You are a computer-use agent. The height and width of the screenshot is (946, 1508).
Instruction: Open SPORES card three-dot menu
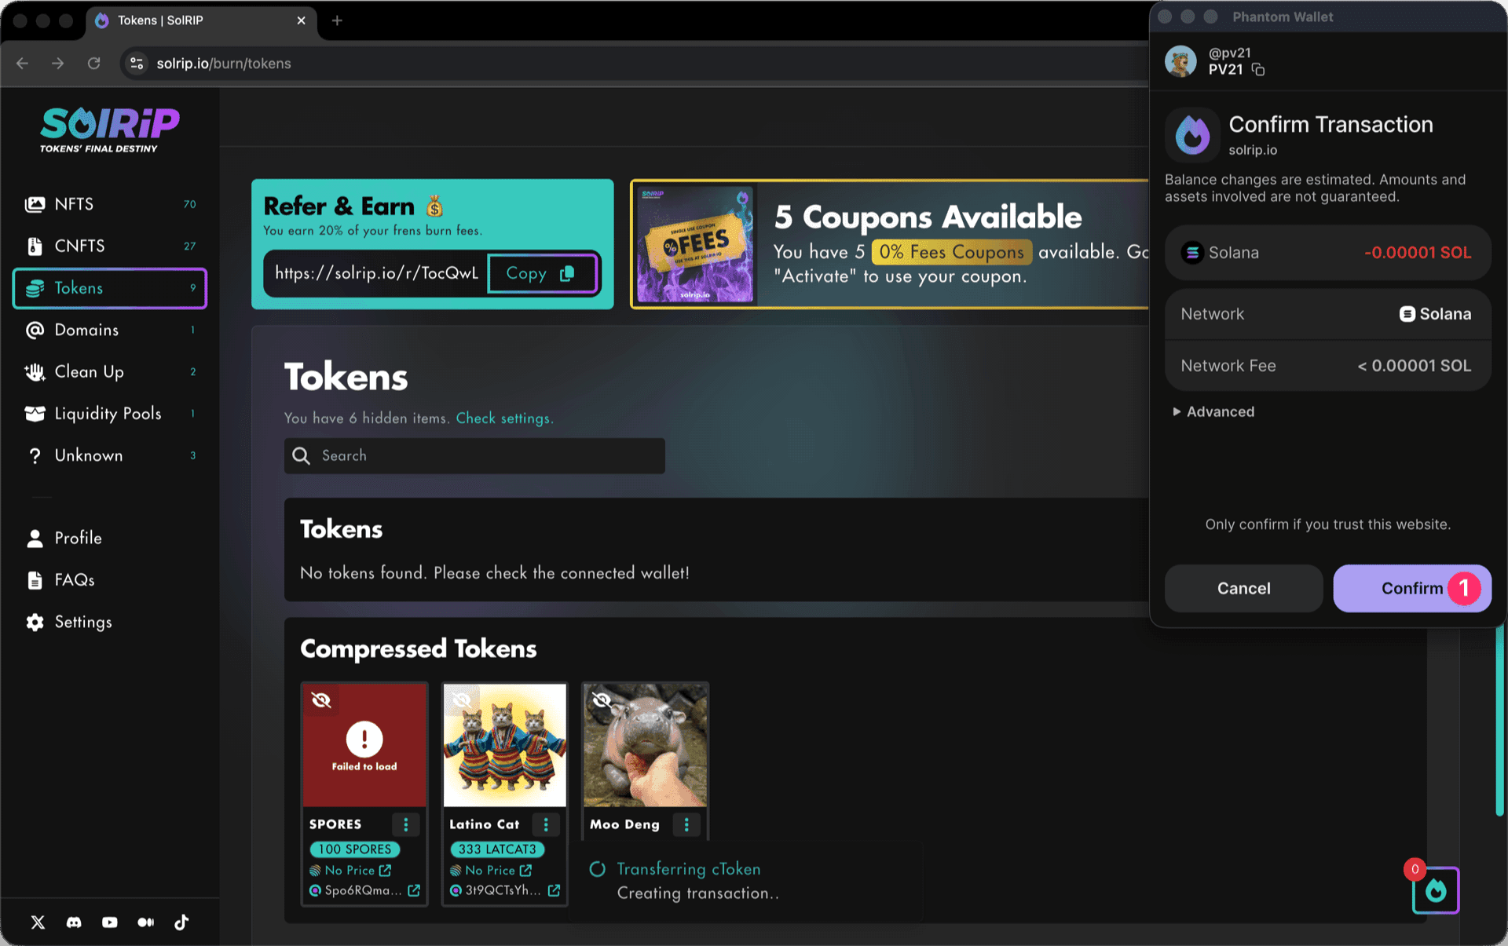(406, 824)
